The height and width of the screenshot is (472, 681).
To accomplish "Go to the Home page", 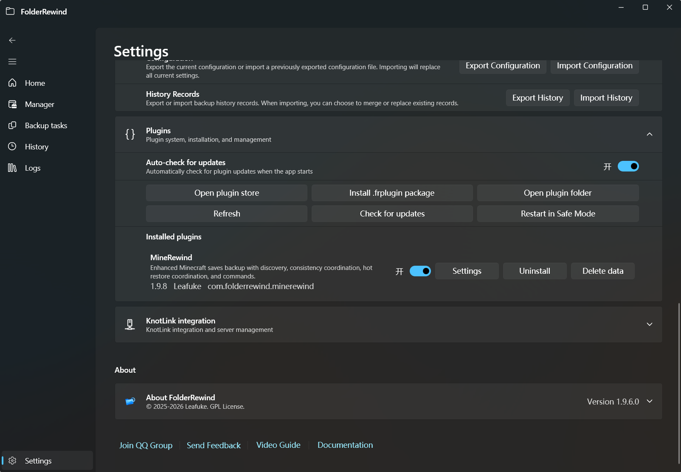I will coord(47,83).
